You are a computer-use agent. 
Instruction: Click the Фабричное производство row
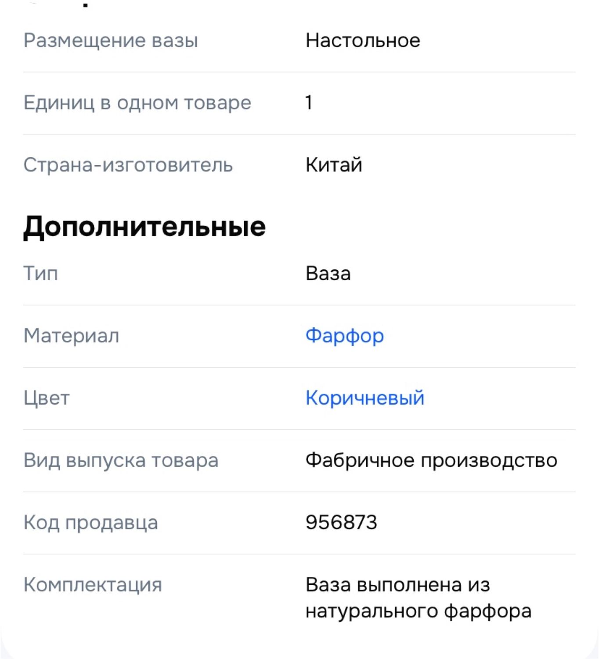(x=299, y=460)
